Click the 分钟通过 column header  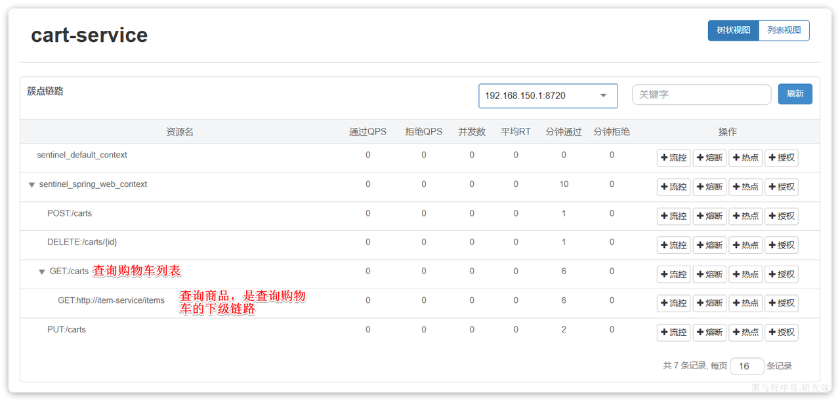[564, 132]
